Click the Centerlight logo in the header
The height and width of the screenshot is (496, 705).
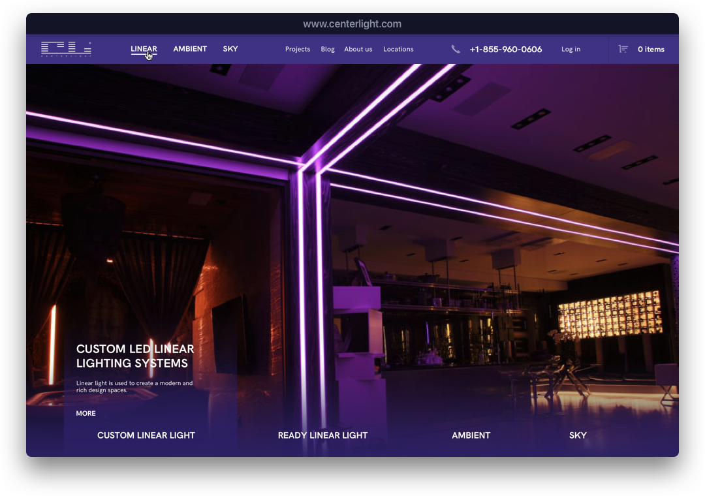click(x=66, y=49)
